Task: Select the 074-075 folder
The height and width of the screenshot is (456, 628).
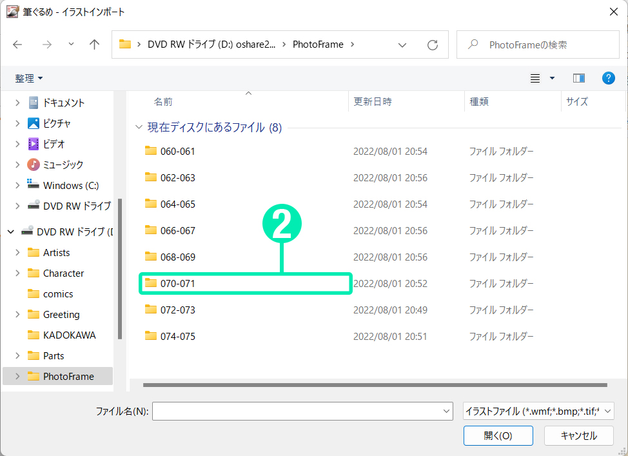Action: click(x=178, y=336)
